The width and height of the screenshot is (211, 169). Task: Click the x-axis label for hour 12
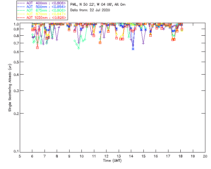[106, 156]
